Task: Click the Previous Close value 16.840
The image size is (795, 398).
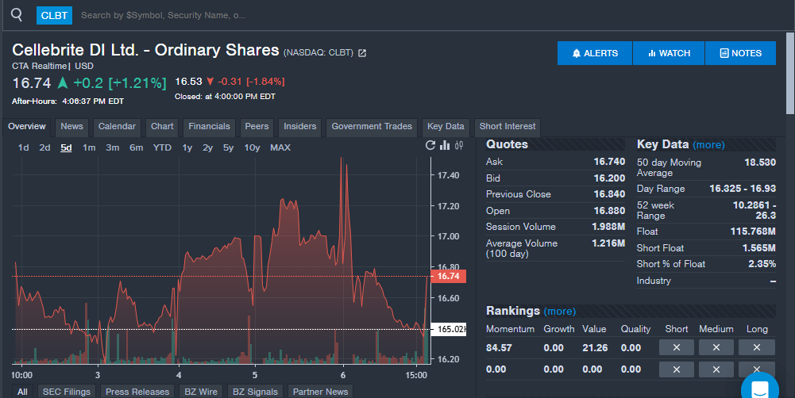Action: tap(609, 194)
